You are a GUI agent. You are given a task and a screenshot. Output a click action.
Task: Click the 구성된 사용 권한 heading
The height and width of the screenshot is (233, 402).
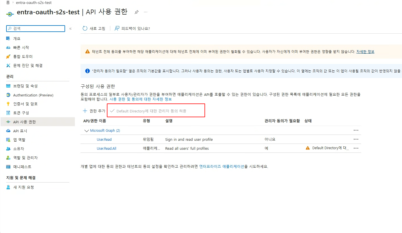click(x=98, y=86)
